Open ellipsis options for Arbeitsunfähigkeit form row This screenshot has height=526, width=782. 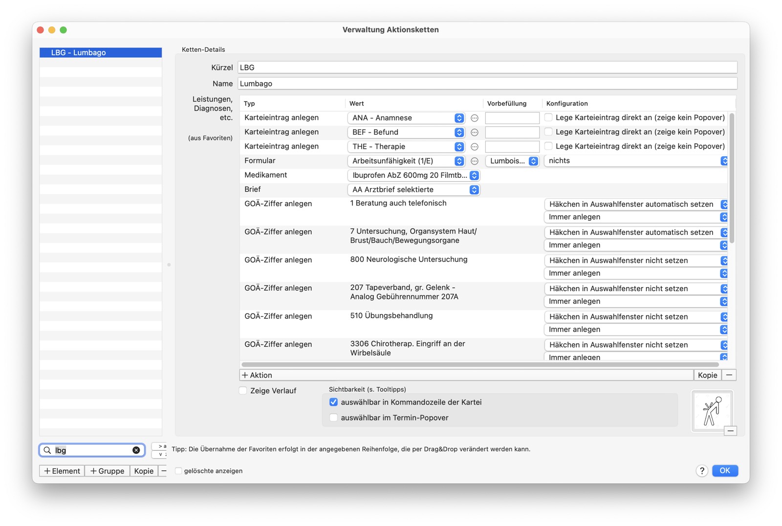pyautogui.click(x=474, y=161)
